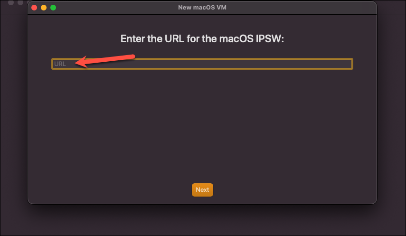The width and height of the screenshot is (406, 236).
Task: Zoom the dialog using the green button
Action: 53,8
